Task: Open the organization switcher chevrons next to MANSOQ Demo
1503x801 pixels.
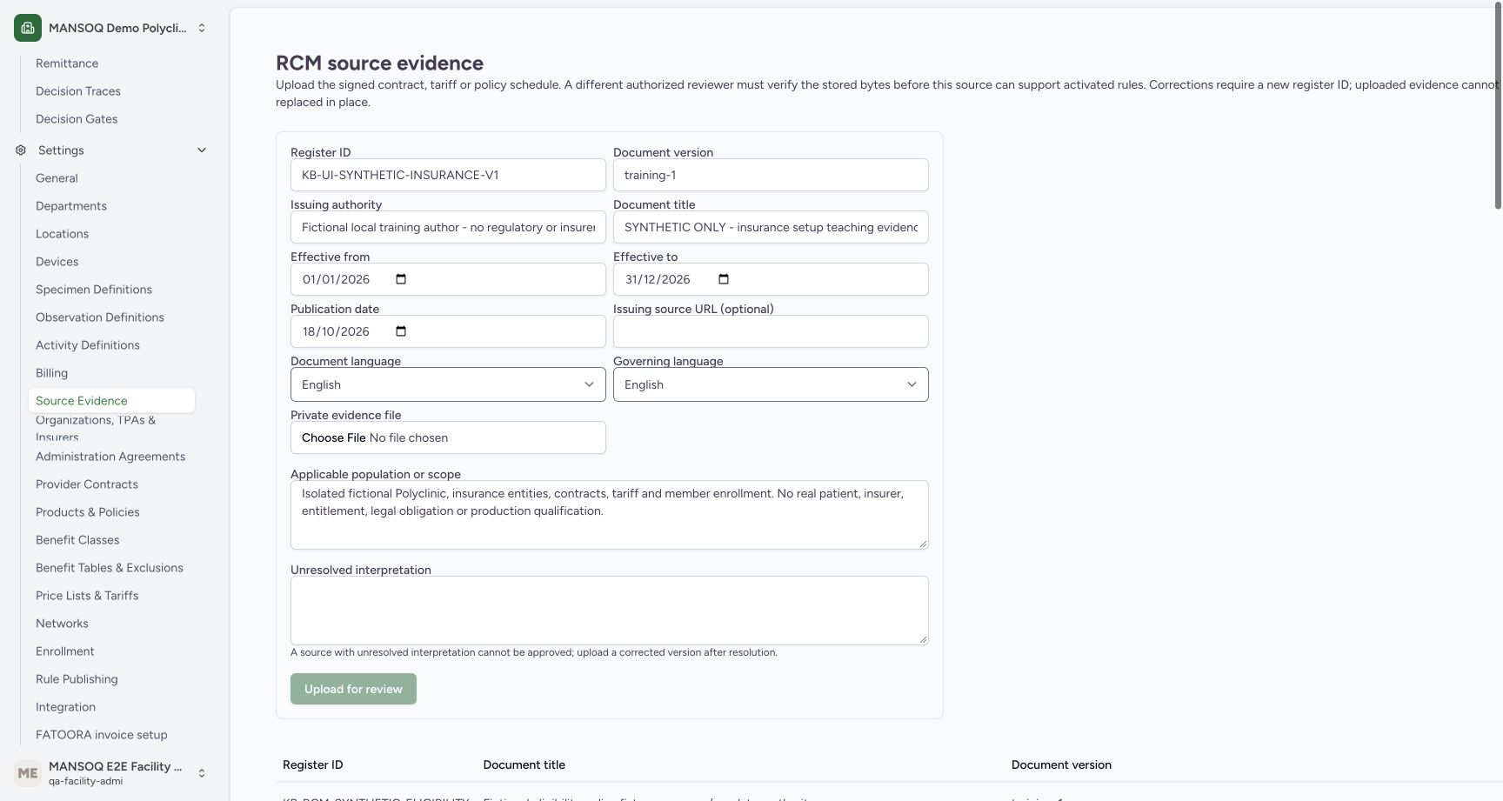Action: [202, 28]
